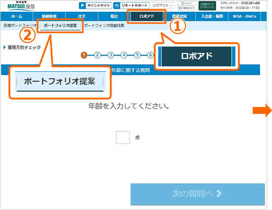This screenshot has width=272, height=210.
Task: Select the ロボアド menu tab
Action: click(147, 16)
